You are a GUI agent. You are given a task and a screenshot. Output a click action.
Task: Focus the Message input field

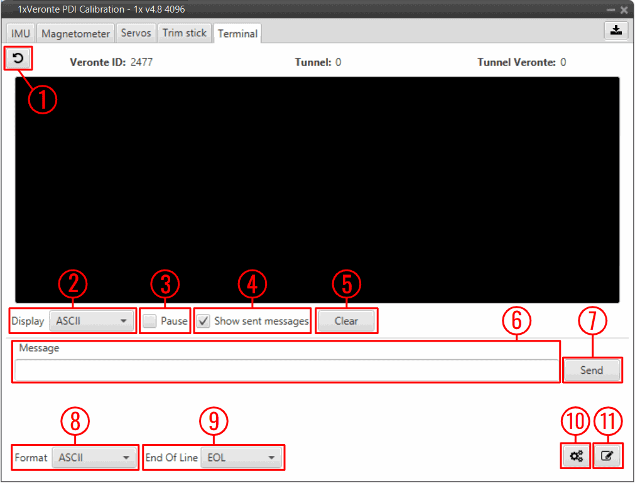pyautogui.click(x=286, y=370)
